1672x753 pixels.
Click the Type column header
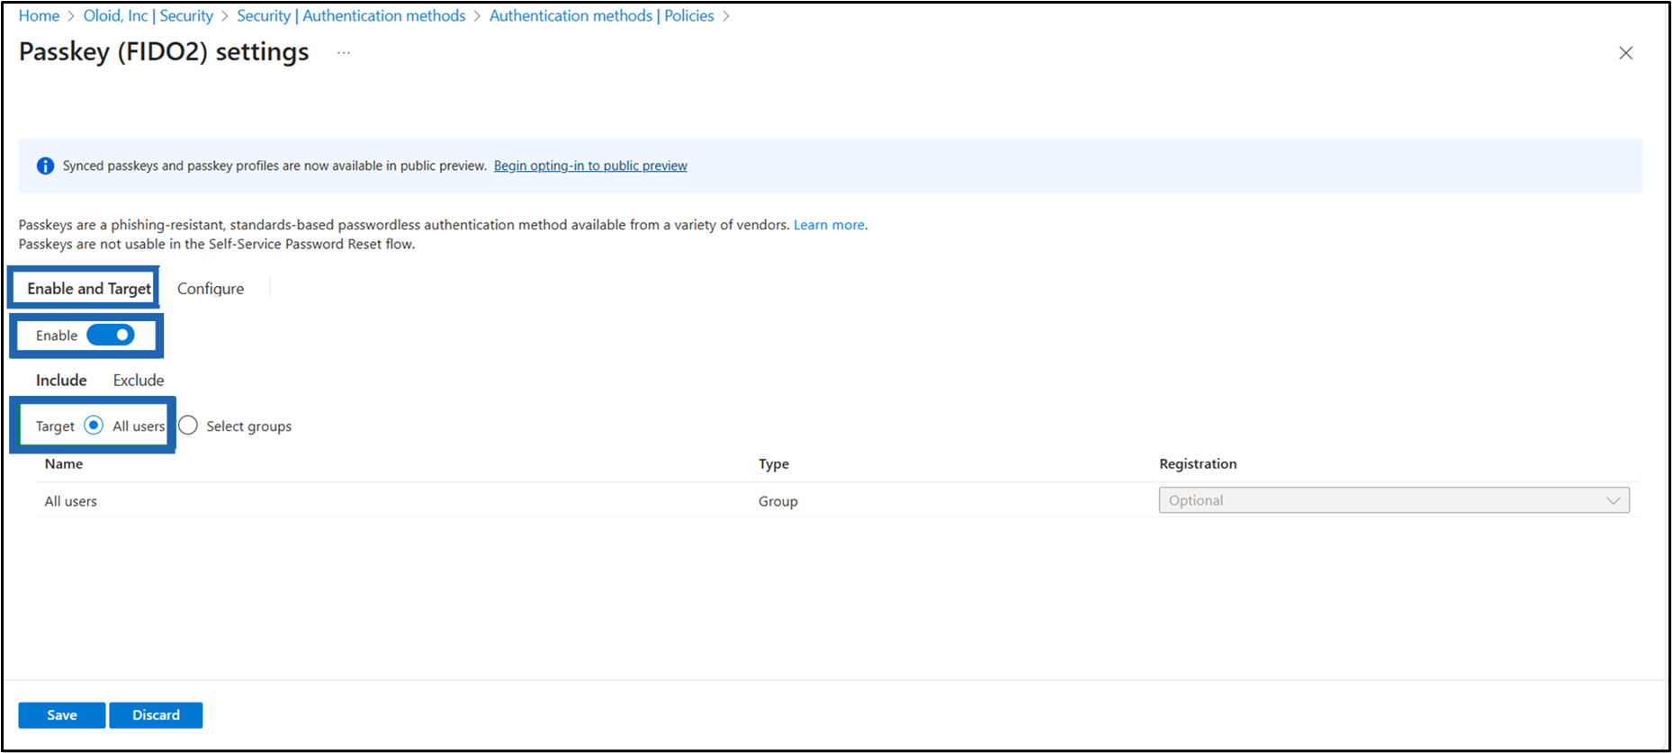[774, 464]
